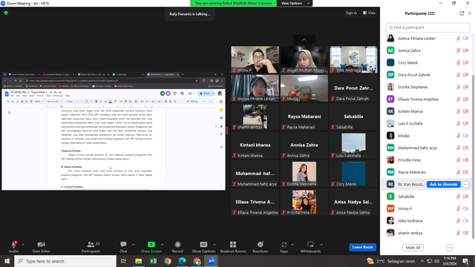Start recording with the Record button
The image size is (475, 267).
click(x=177, y=247)
